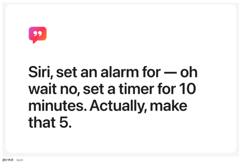The image size is (240, 162).
Task: Click the word "wait" on second line
Action: [x=42, y=89]
